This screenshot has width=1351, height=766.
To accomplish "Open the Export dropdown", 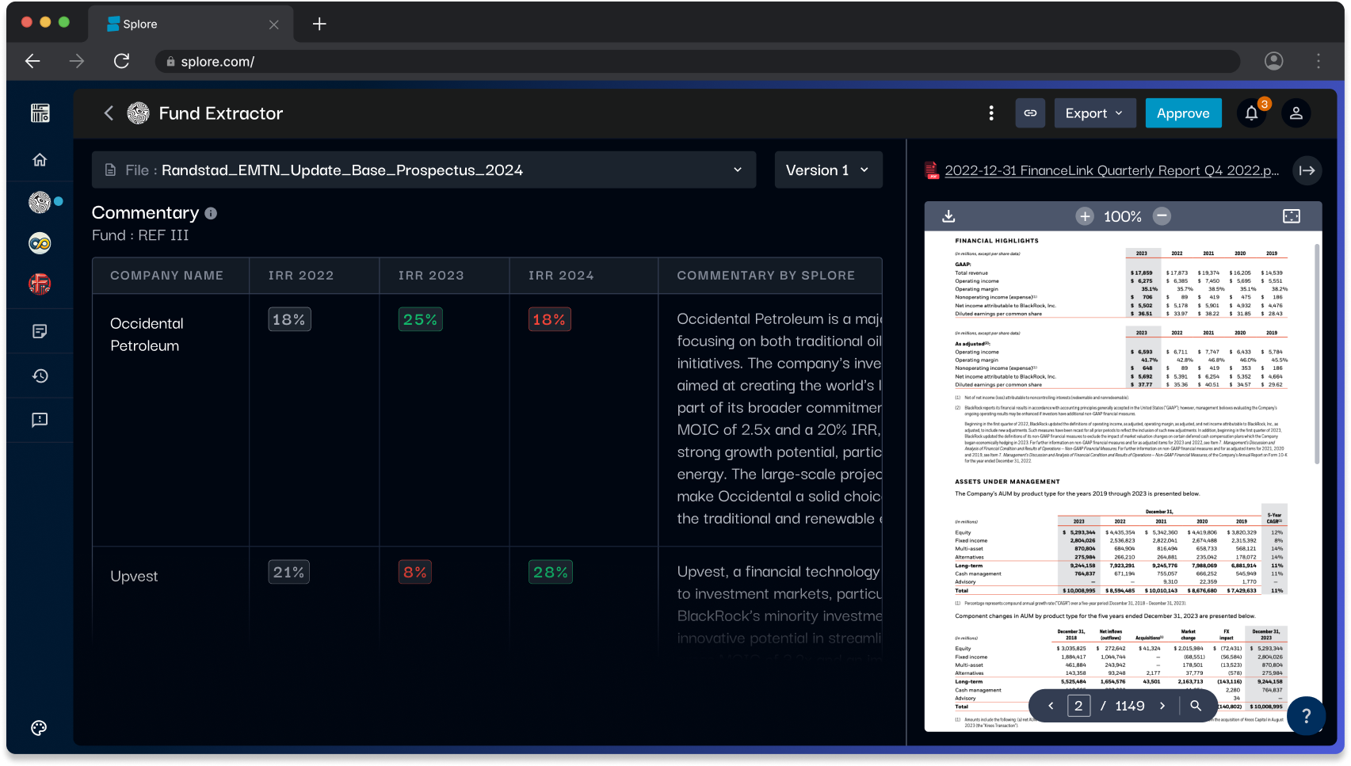I will tap(1095, 113).
